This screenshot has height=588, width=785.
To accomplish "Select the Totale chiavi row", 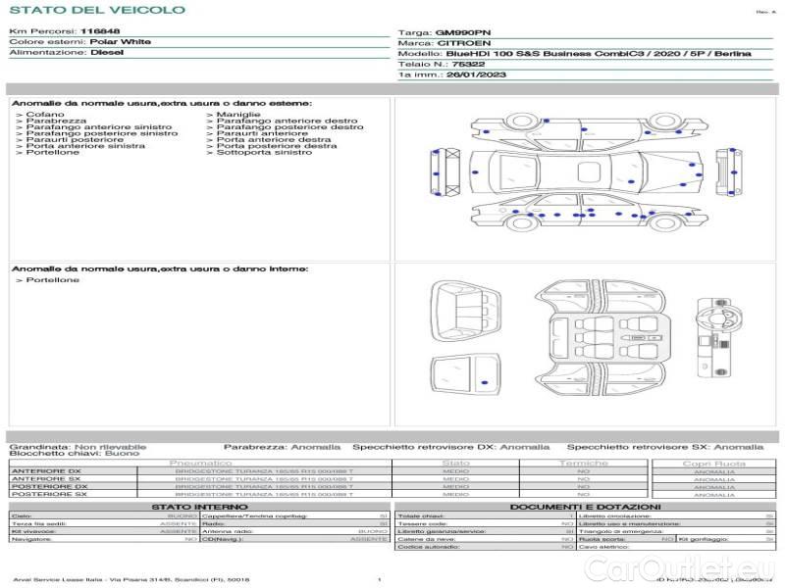I will pyautogui.click(x=485, y=515).
